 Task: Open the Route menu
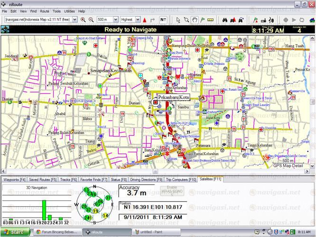pos(45,11)
